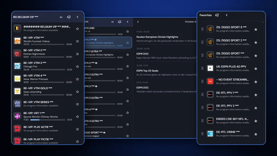Viewport: 277px width, 156px height.
Task: Toggle favorite star for BE-VIP: PLAY ACTIE
Action: (77, 129)
